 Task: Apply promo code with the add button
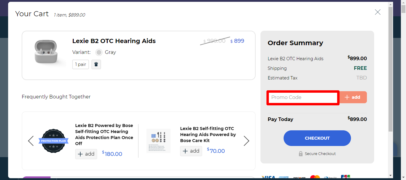[353, 97]
